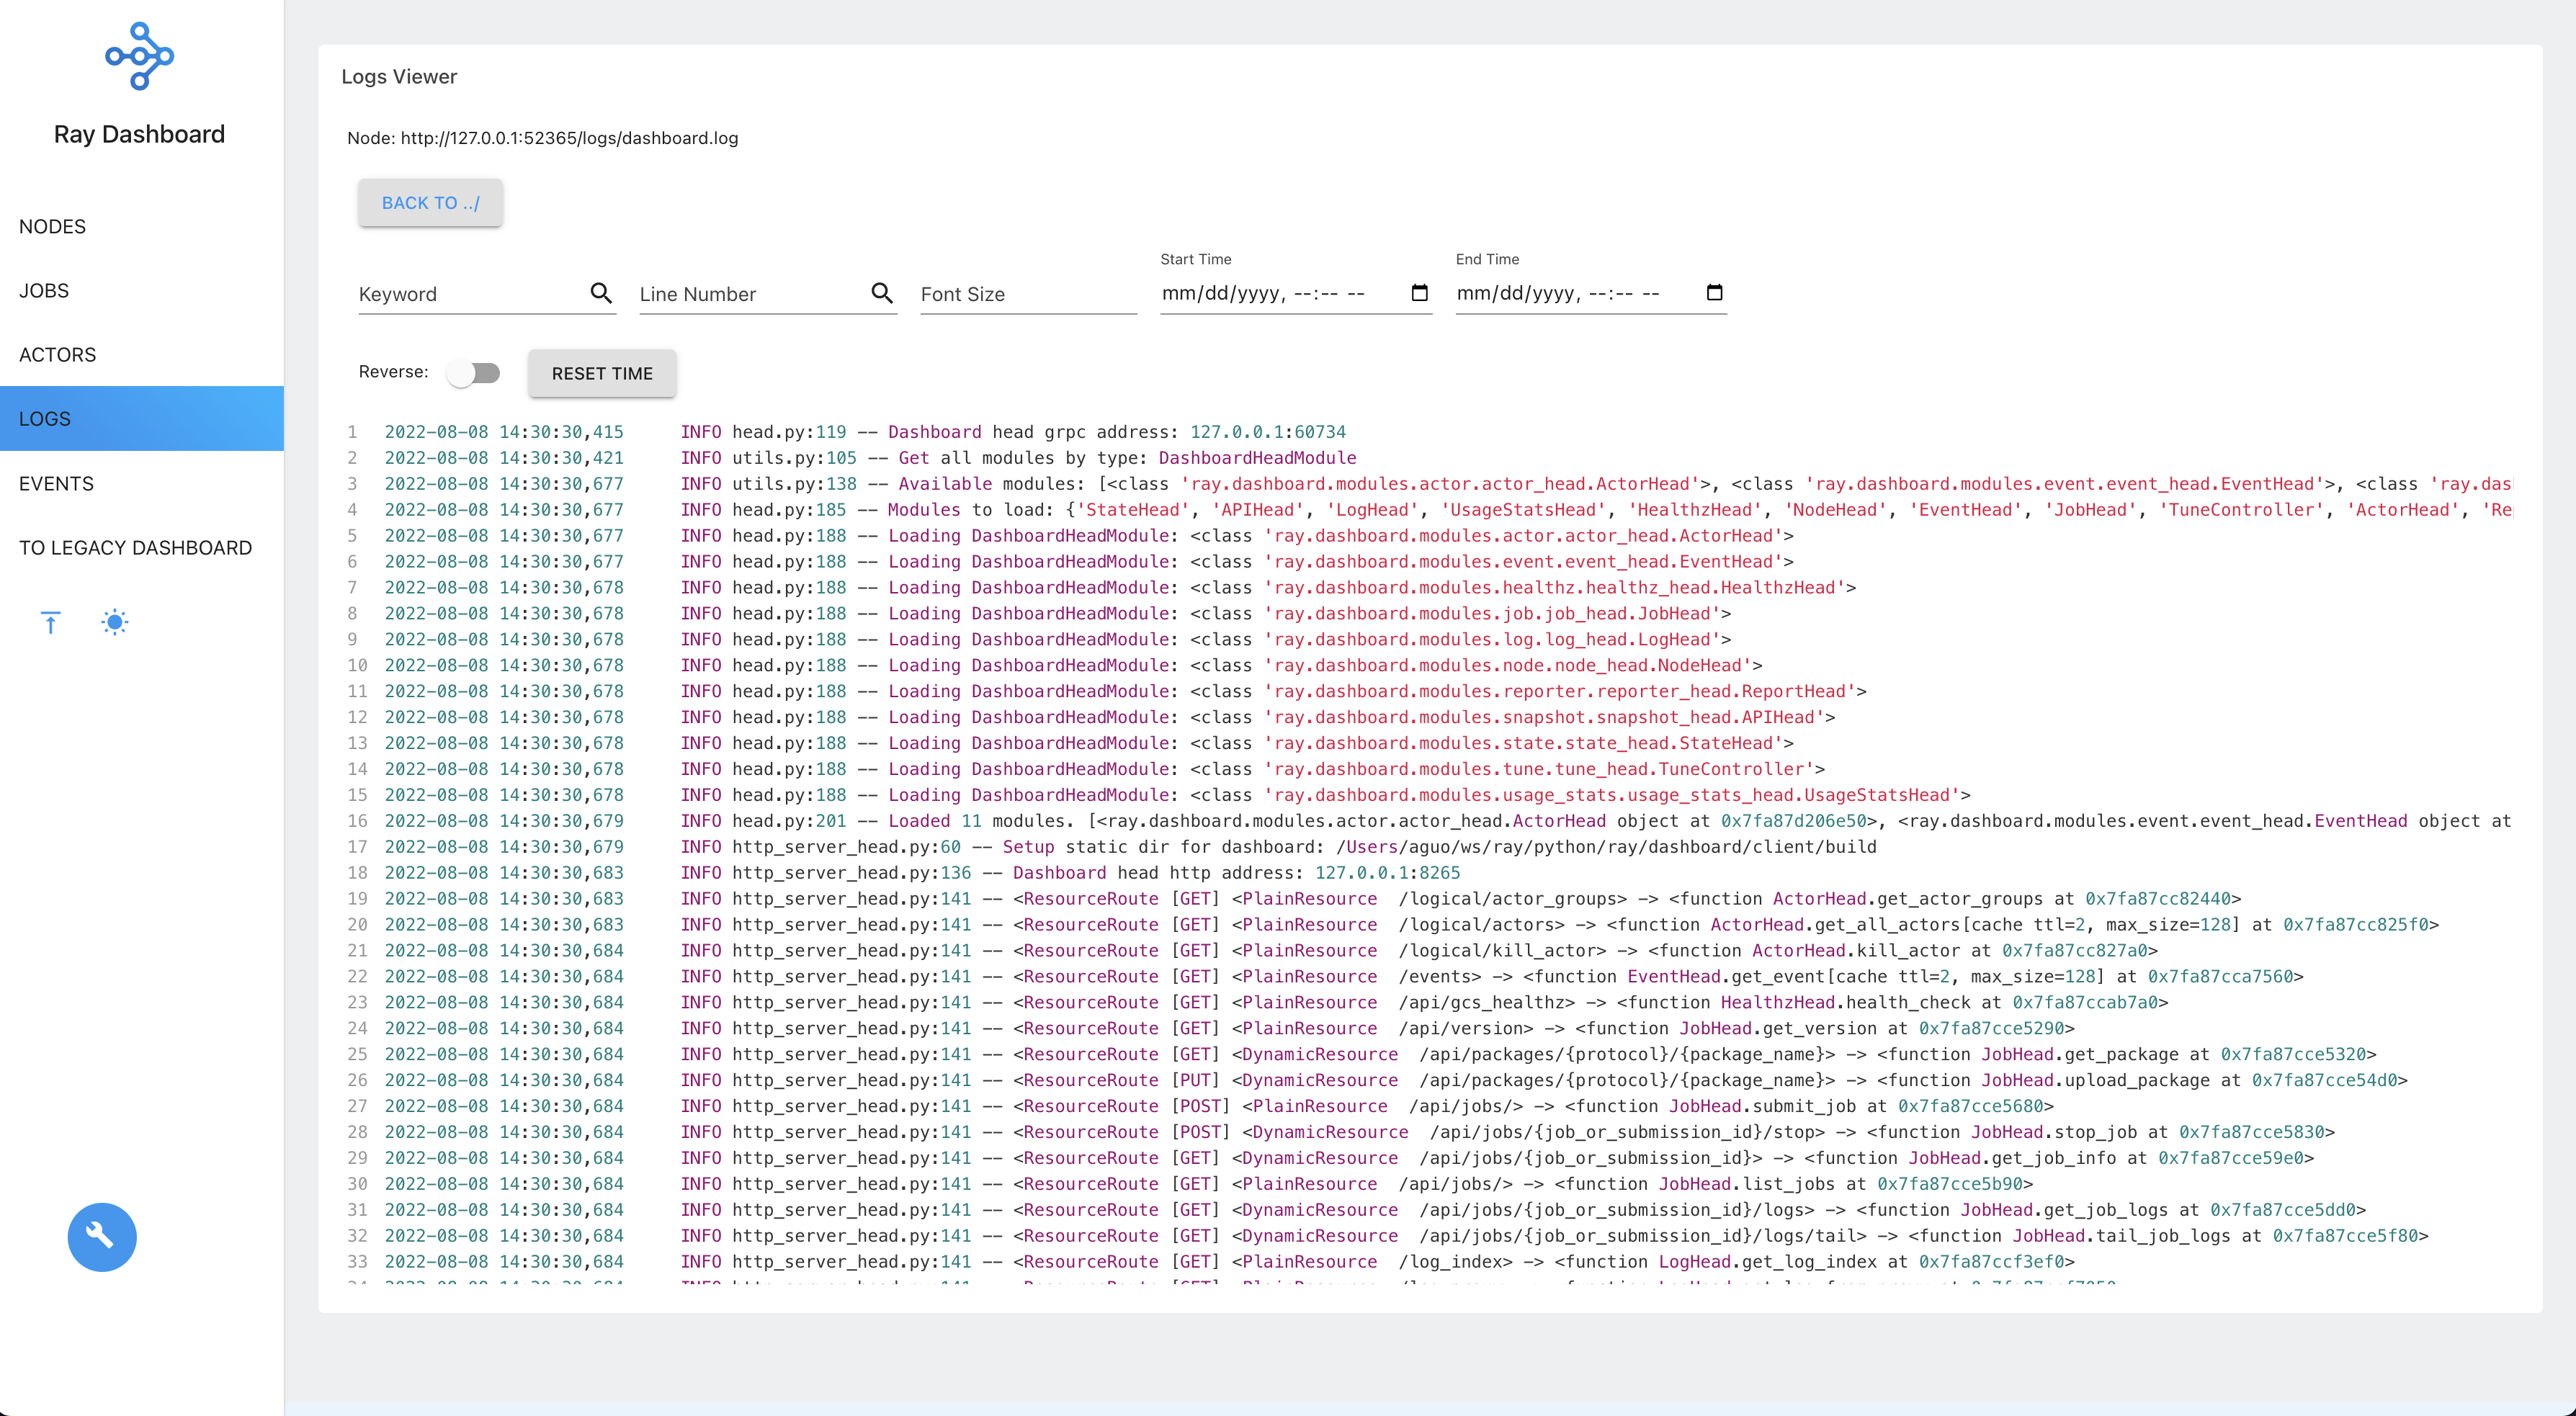This screenshot has height=1416, width=2576.
Task: Select the Logs sidebar item
Action: point(45,419)
